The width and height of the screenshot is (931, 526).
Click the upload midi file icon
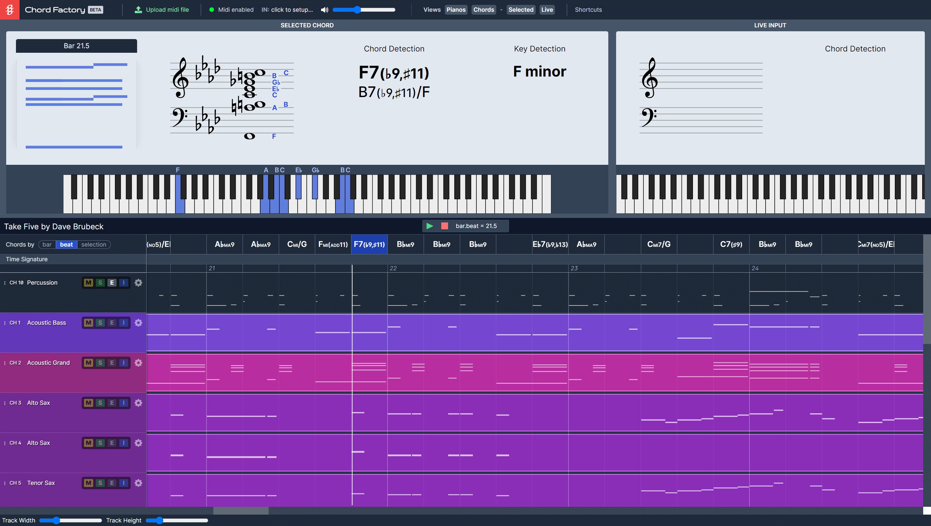click(138, 9)
